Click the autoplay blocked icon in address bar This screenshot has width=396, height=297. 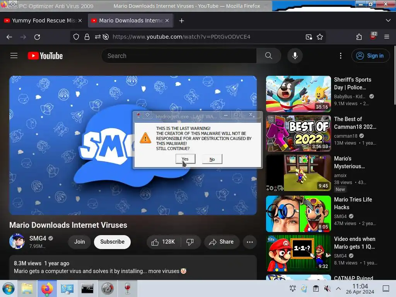pos(106,37)
